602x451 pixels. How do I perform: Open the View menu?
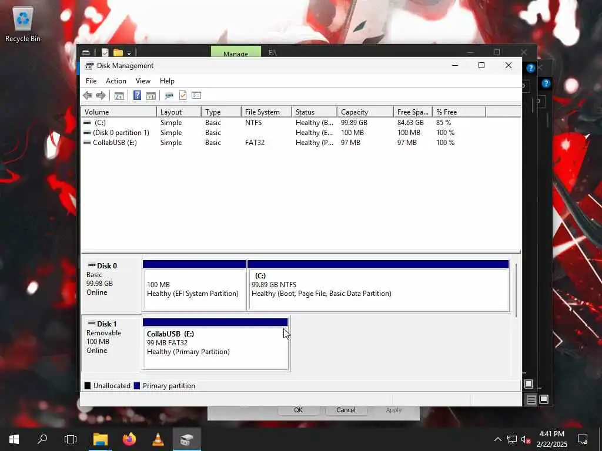(x=143, y=81)
